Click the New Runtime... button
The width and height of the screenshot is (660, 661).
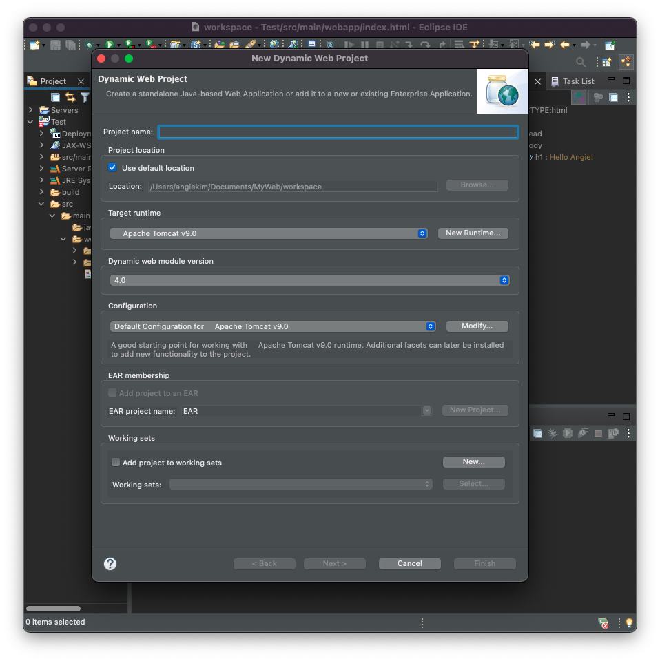[473, 233]
